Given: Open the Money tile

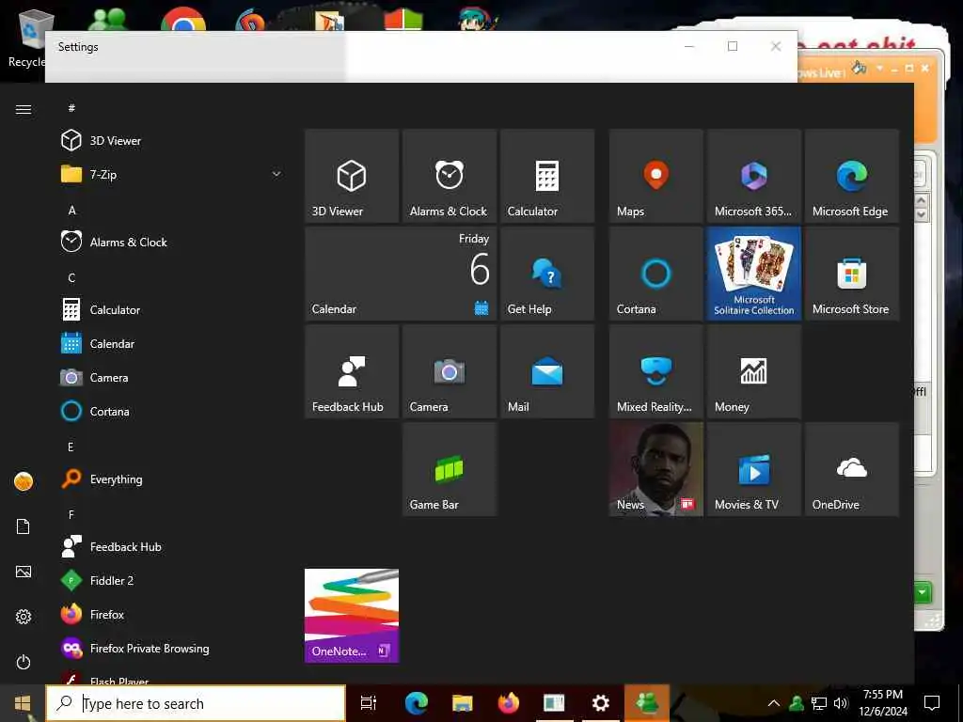Looking at the screenshot, I should pyautogui.click(x=753, y=371).
